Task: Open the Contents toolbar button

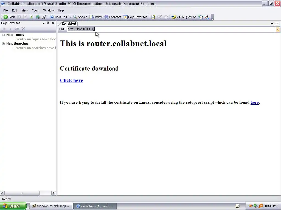Action: [113, 17]
